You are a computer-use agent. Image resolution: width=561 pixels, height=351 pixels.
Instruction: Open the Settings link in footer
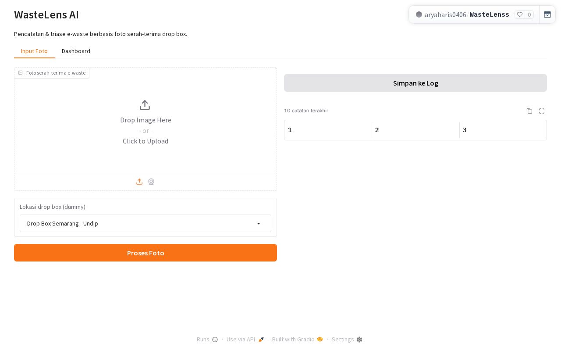point(347,339)
